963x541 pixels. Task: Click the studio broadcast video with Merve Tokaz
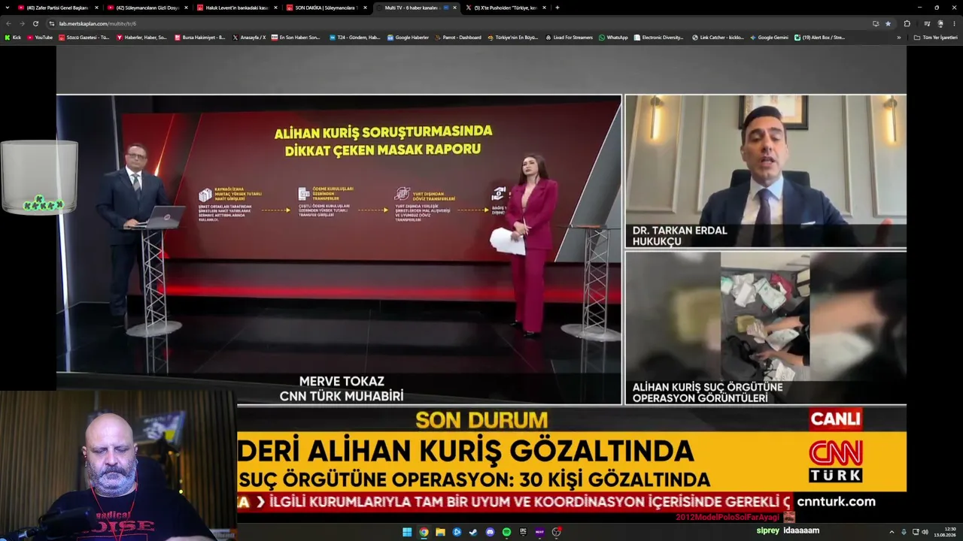pyautogui.click(x=339, y=249)
